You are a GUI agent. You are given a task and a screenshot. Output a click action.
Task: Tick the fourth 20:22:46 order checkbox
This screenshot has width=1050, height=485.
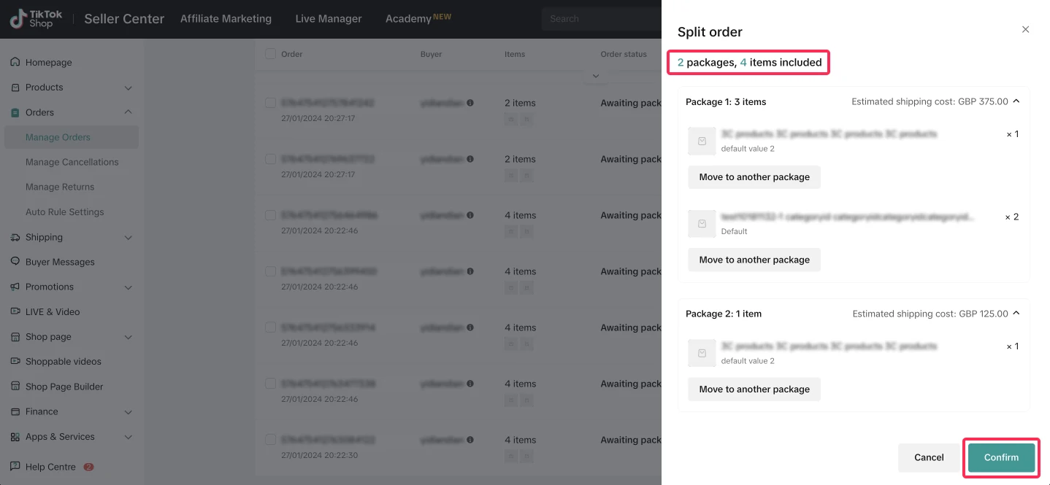tap(270, 384)
